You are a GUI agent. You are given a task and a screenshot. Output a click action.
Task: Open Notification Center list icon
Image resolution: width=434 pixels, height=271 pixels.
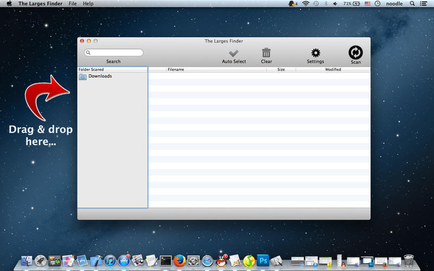423,4
